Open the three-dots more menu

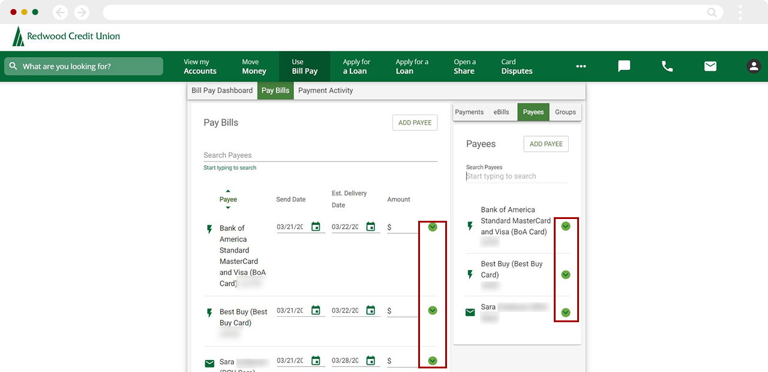[581, 67]
